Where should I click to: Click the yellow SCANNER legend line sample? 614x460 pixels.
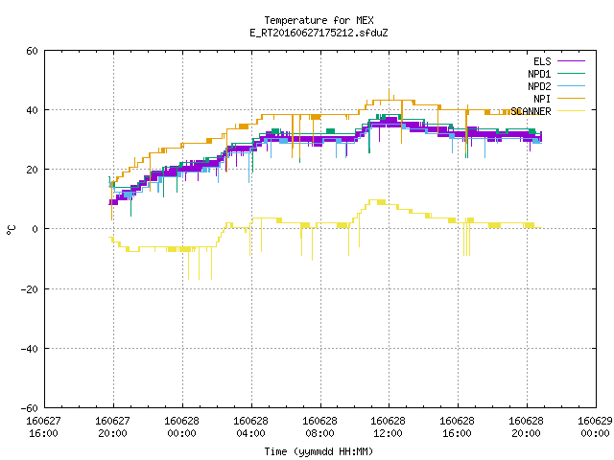(x=571, y=111)
